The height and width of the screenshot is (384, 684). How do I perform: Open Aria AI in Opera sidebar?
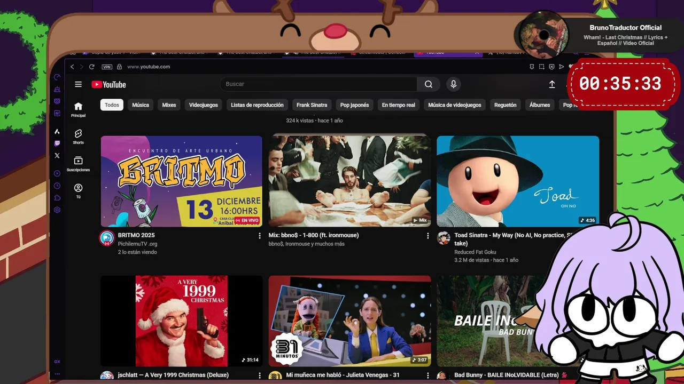(x=57, y=131)
